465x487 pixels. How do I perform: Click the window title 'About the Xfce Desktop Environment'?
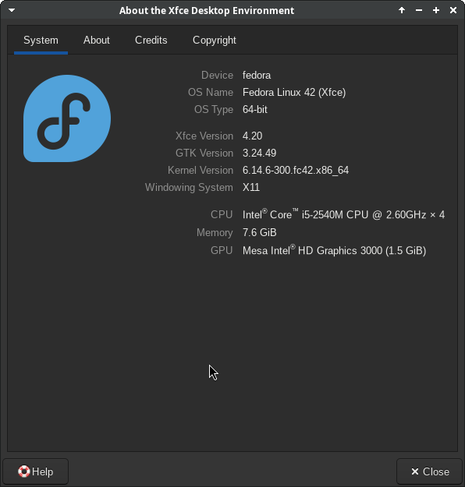click(207, 11)
